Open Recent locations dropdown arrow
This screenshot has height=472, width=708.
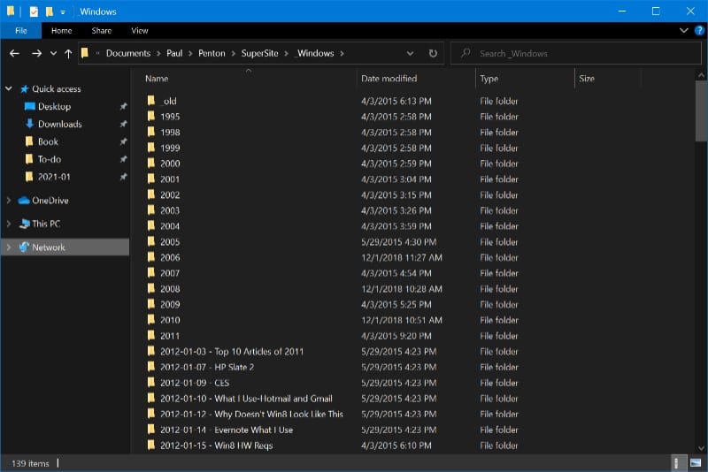53,54
